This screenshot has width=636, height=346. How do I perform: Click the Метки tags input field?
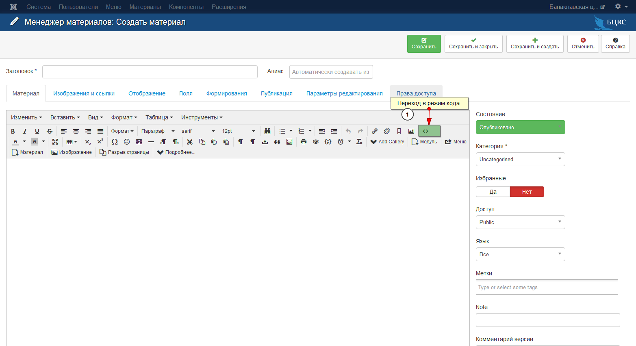[547, 287]
